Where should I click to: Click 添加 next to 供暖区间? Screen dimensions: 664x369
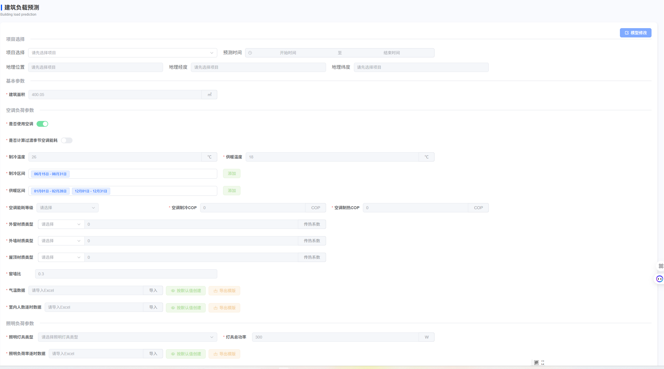(x=232, y=191)
